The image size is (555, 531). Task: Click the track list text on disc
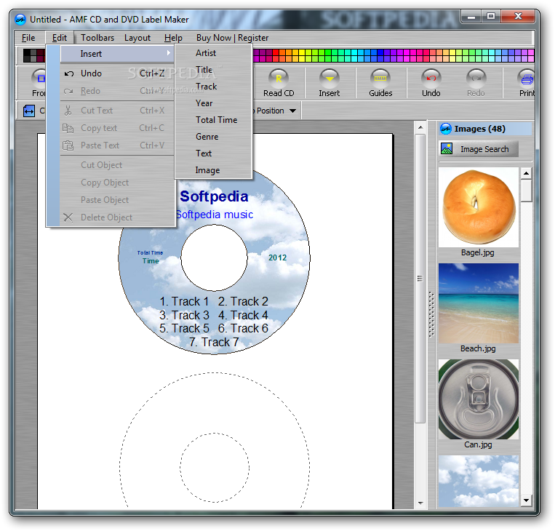tap(214, 322)
